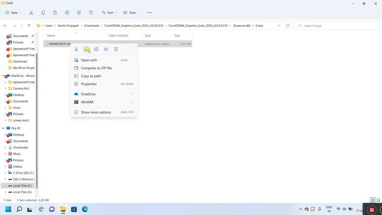Collapse the OneDrive - Personal tree node
The image size is (382, 215).
click(3, 76)
